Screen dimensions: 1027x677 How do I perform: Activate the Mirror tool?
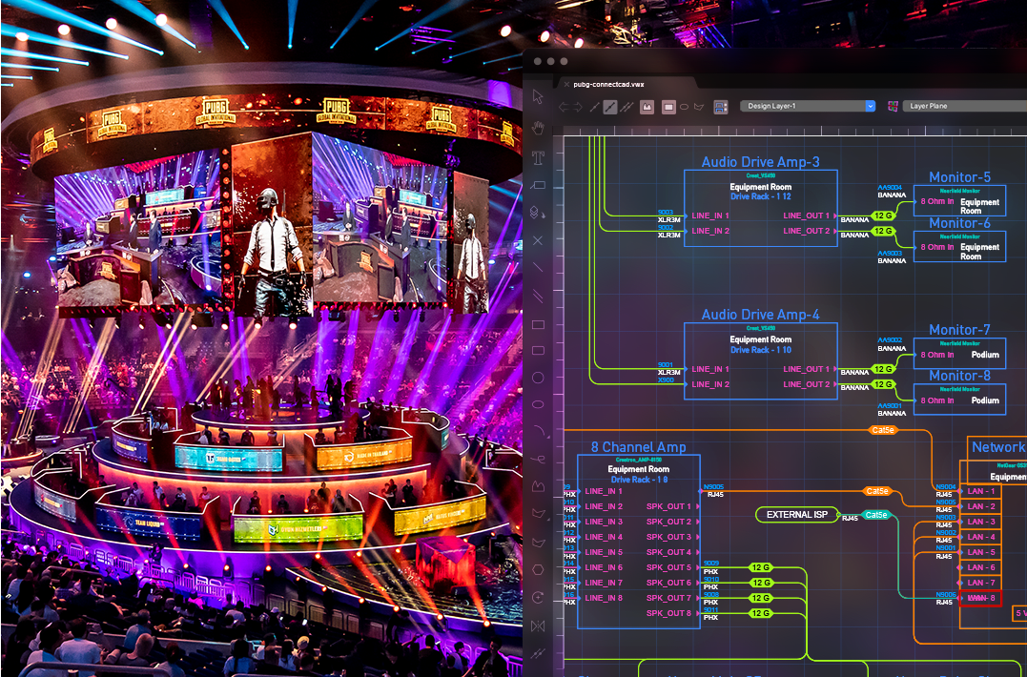click(538, 626)
